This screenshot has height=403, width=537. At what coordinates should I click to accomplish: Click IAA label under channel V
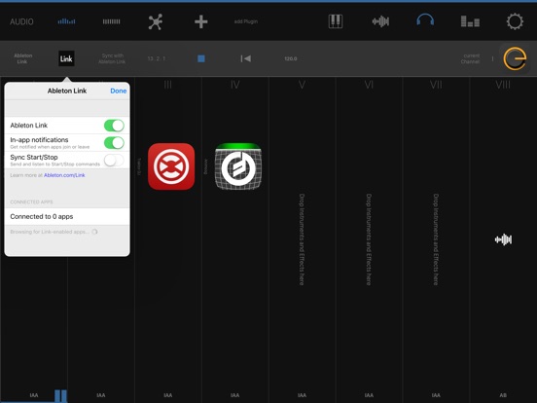pyautogui.click(x=302, y=395)
